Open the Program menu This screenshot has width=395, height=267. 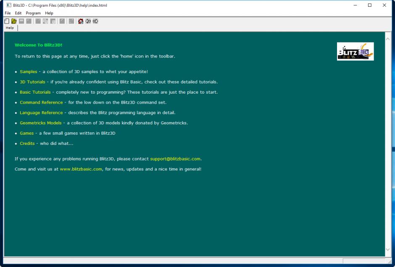[33, 13]
